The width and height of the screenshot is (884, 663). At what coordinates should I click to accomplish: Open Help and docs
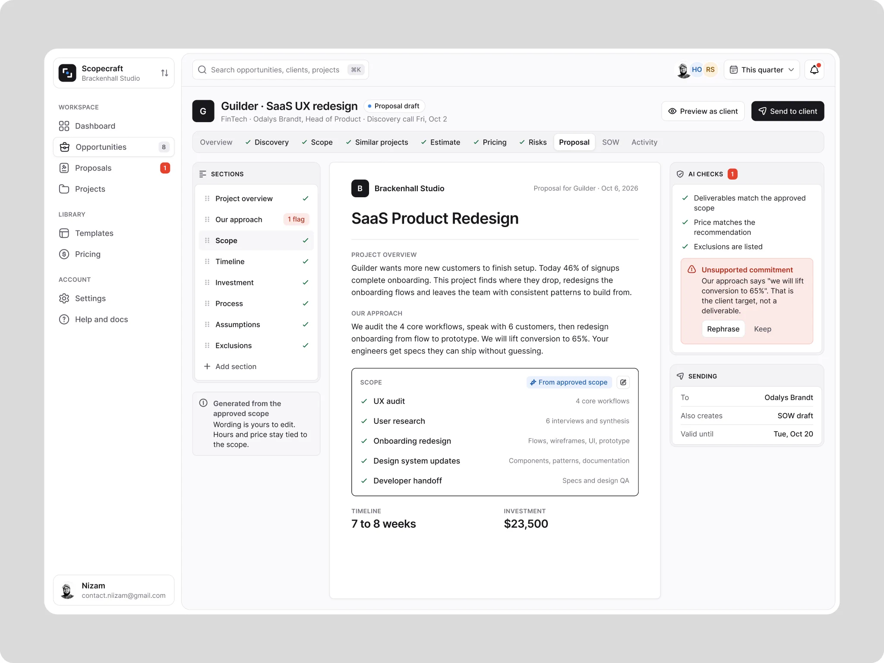tap(114, 319)
